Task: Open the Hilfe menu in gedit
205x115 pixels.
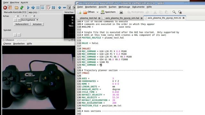Action: tap(149, 7)
